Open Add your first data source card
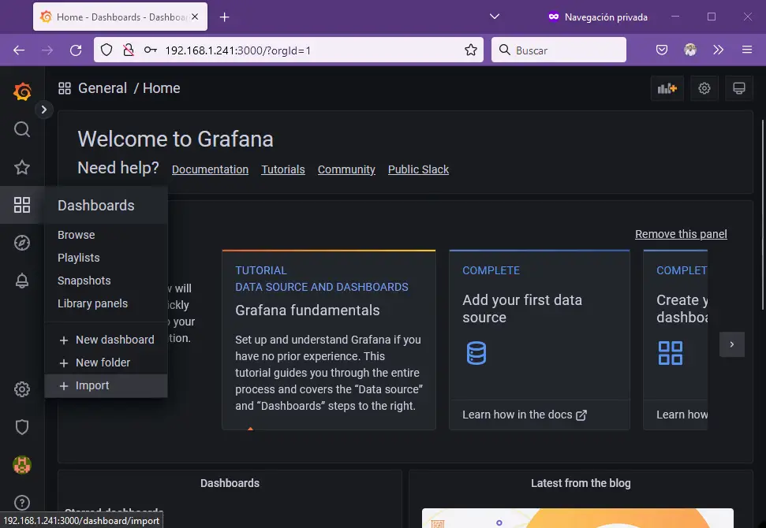 [x=540, y=340]
